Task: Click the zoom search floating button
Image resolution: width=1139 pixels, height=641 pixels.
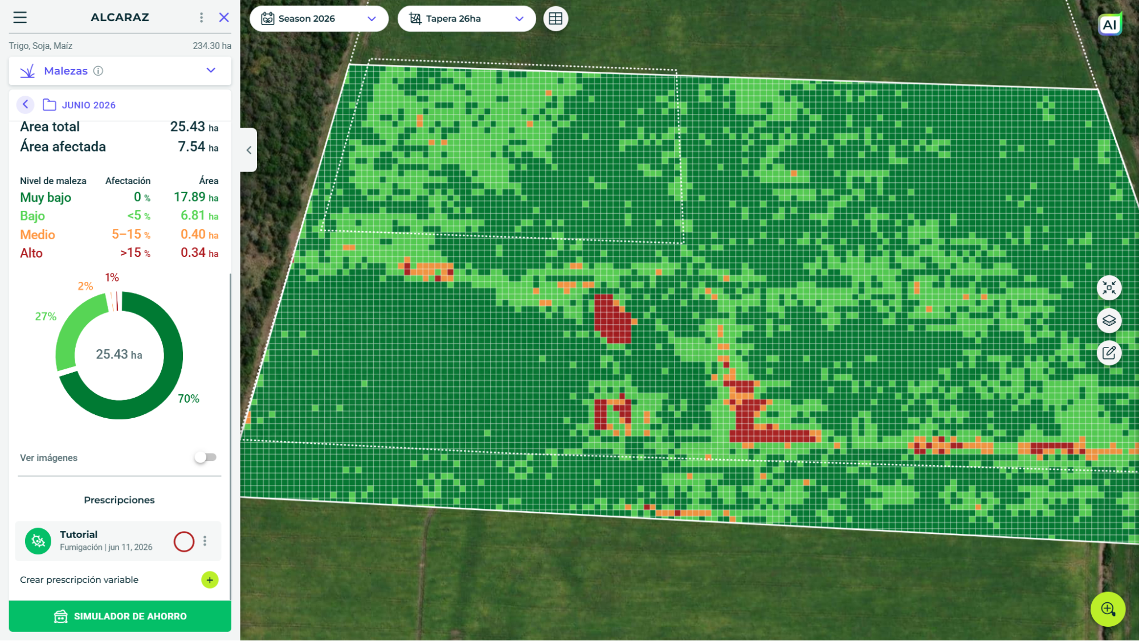Action: (1108, 609)
